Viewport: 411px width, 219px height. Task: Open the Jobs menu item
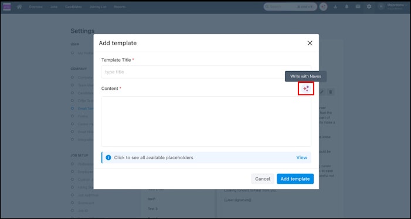[x=54, y=7]
